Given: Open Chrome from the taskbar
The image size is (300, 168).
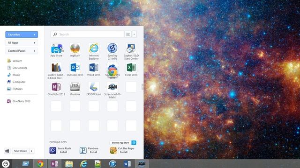Looking at the screenshot, I should tap(40, 164).
